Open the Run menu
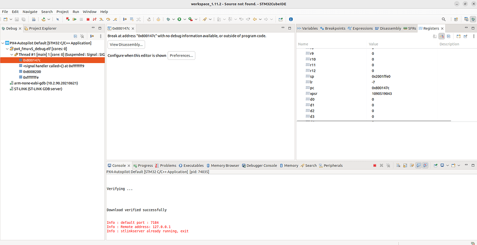 (x=76, y=12)
